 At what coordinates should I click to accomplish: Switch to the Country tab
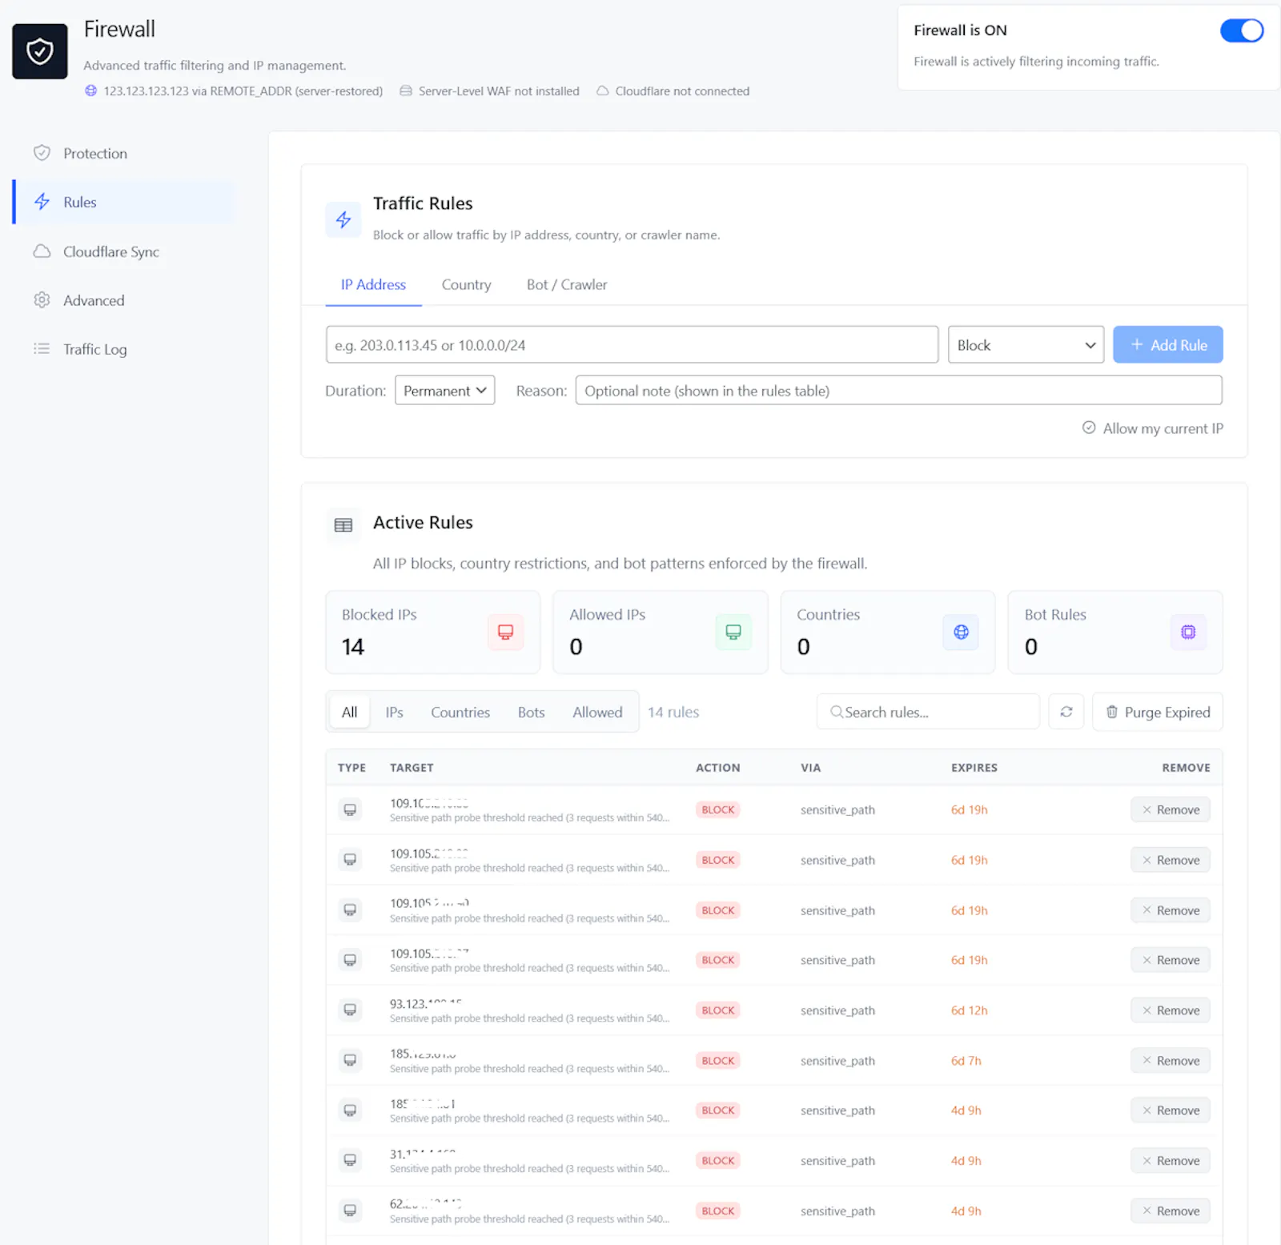[466, 285]
